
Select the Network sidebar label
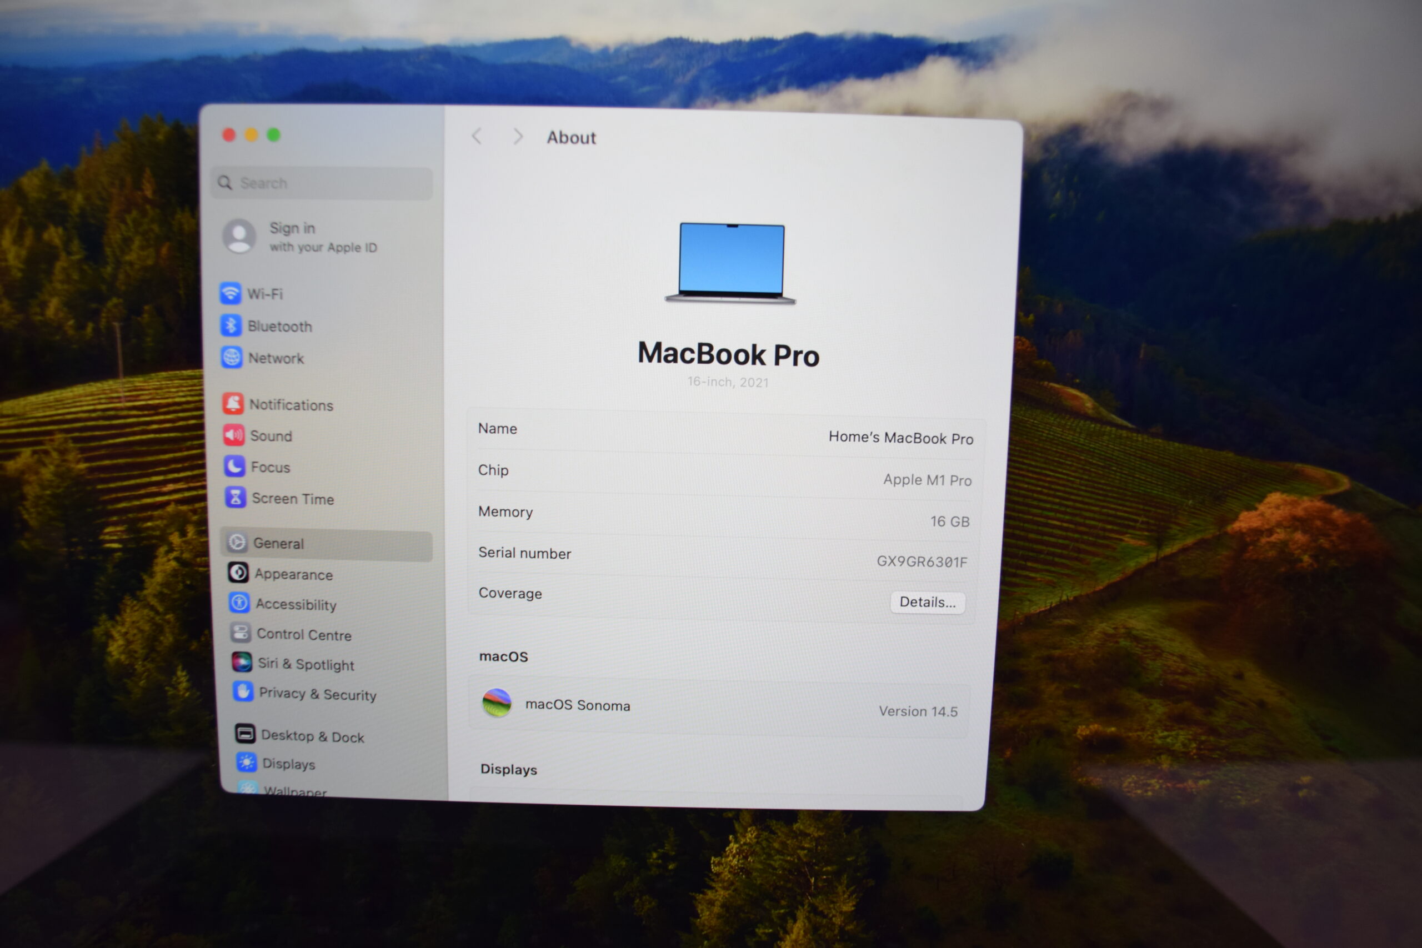click(x=276, y=359)
